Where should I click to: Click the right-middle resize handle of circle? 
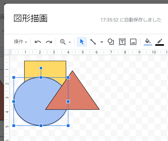pyautogui.click(x=68, y=101)
